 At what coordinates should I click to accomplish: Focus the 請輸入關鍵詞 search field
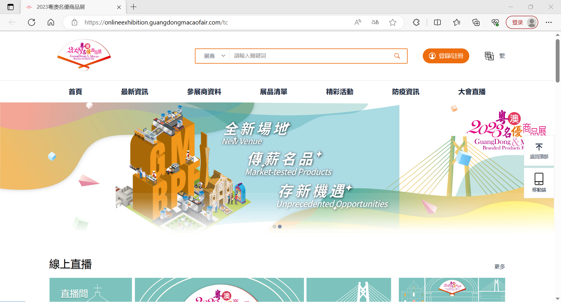310,56
